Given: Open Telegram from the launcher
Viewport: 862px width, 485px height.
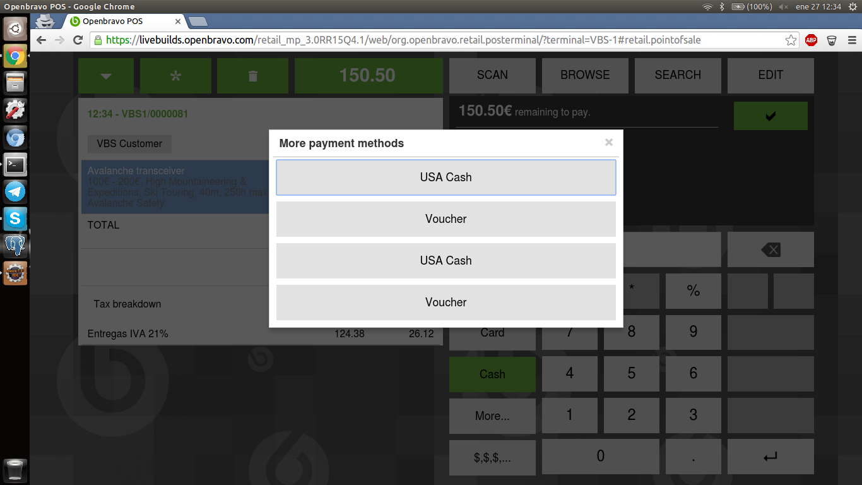Looking at the screenshot, I should coord(15,192).
